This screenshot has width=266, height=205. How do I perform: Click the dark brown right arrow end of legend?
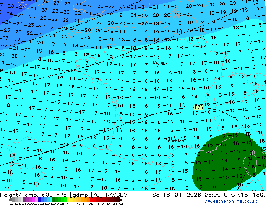tap(120, 200)
